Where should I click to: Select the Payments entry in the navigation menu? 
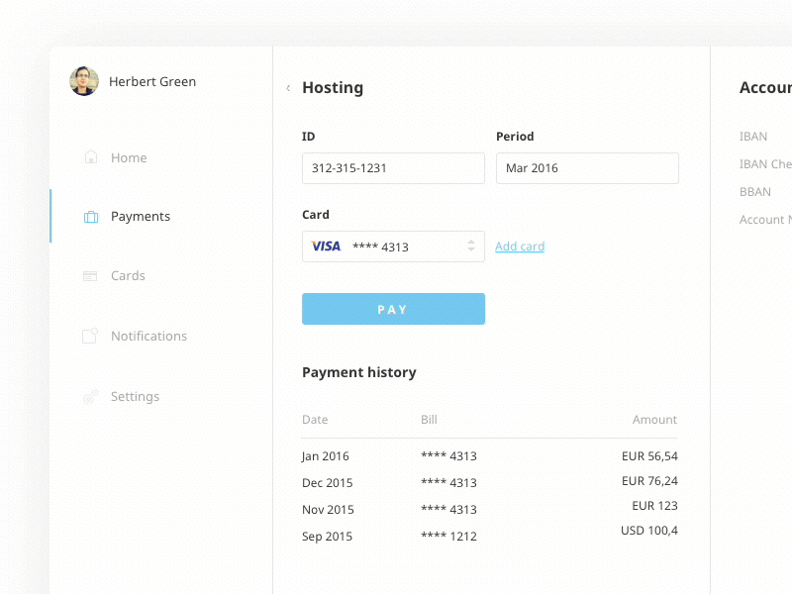click(140, 216)
